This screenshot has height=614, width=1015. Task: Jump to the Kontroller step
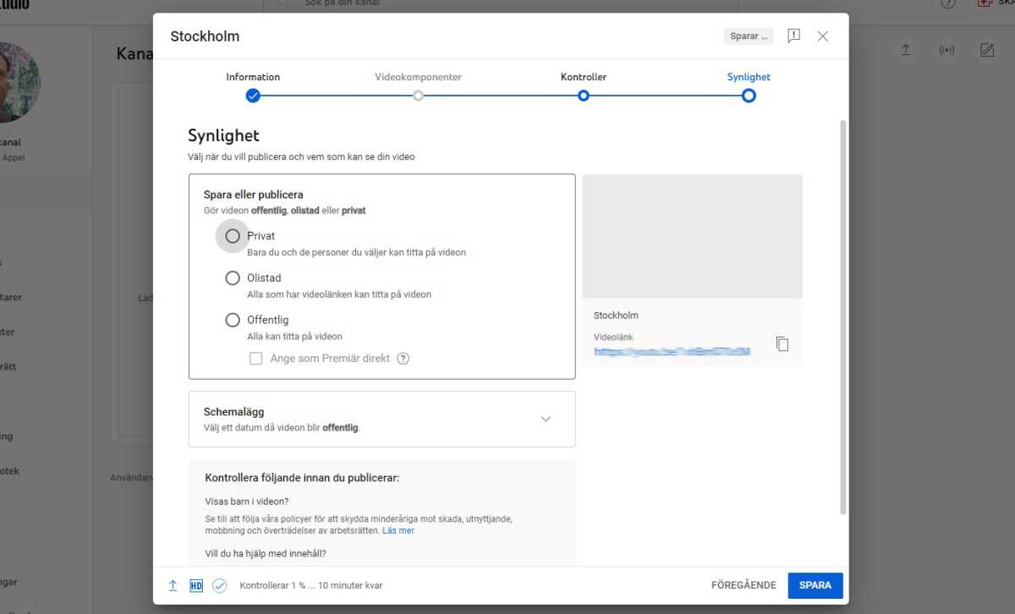click(x=584, y=96)
